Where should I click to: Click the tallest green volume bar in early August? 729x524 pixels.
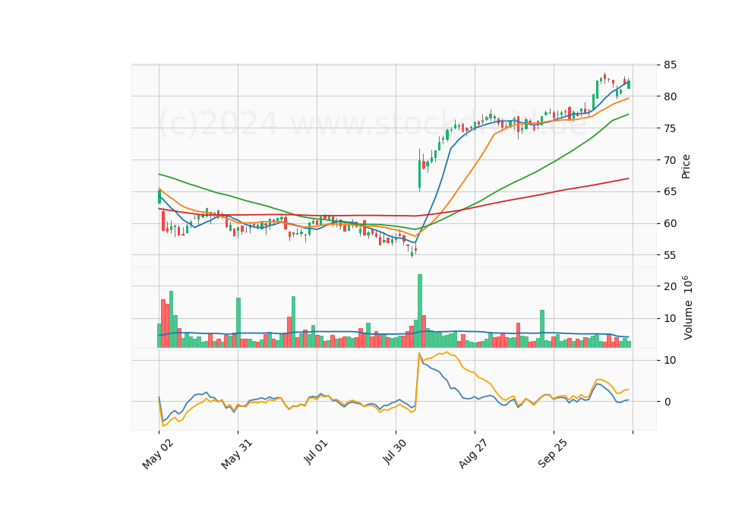point(420,311)
